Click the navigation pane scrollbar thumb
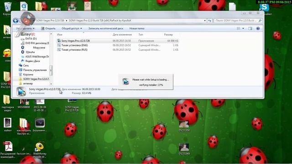This screenshot has height=164, width=292. [51, 70]
